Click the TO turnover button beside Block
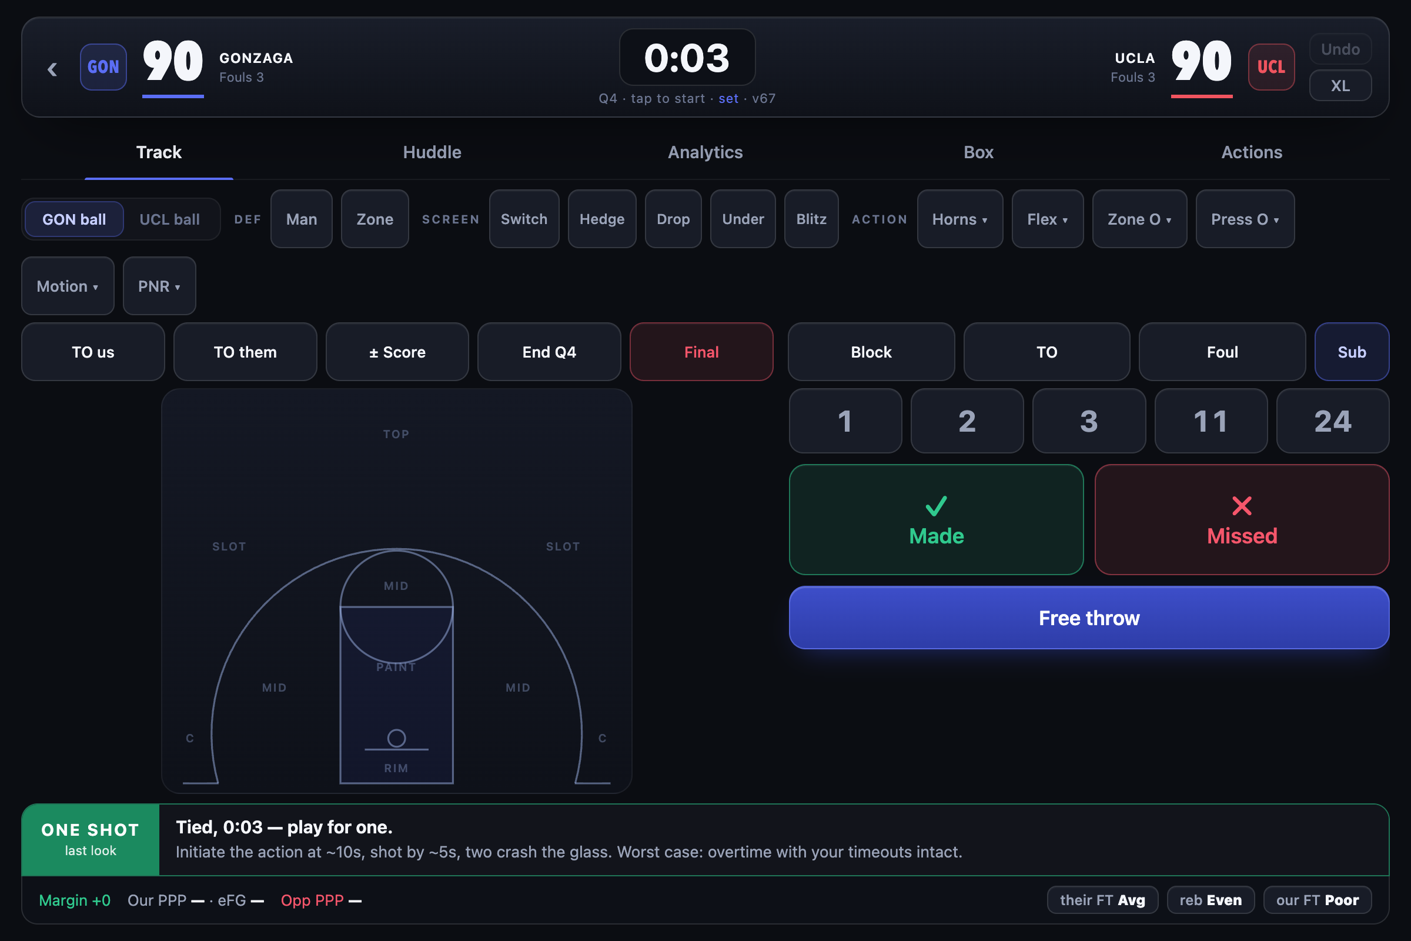Screen dimensions: 1411x941 [x=1047, y=352]
